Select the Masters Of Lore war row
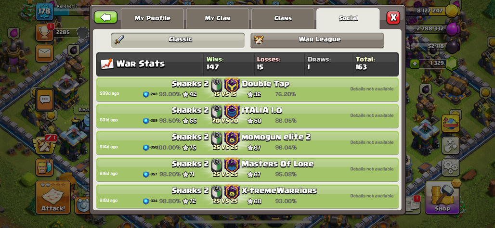495x228 pixels. coord(247,170)
